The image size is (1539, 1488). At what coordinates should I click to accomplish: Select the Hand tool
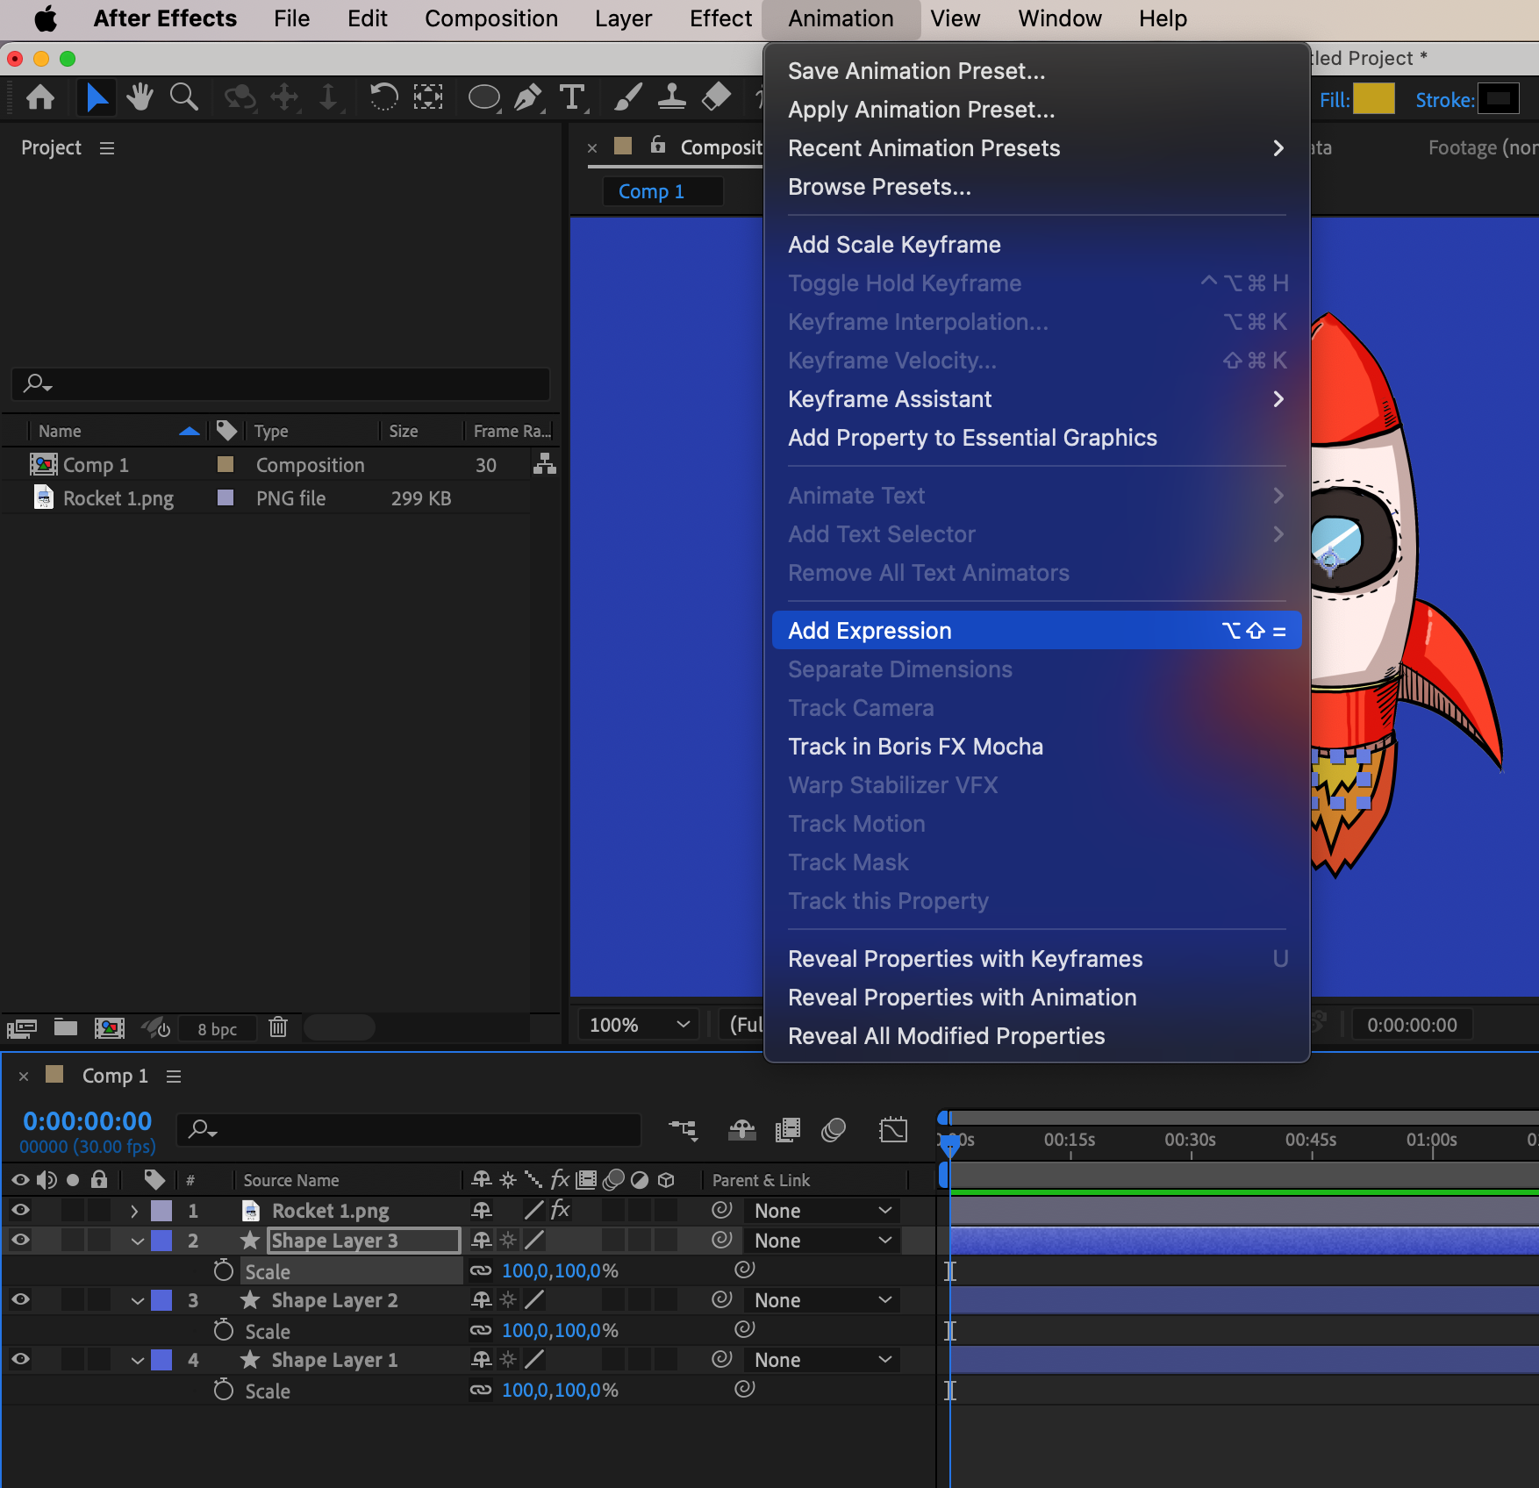point(140,97)
